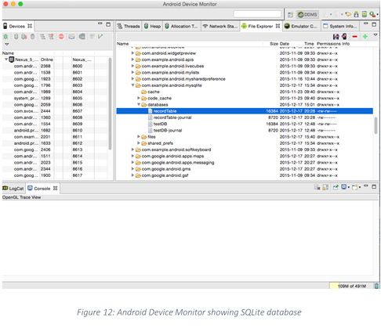The image size is (381, 328).
Task: Click the Dump View Hierarchy icon
Action: (x=82, y=37)
